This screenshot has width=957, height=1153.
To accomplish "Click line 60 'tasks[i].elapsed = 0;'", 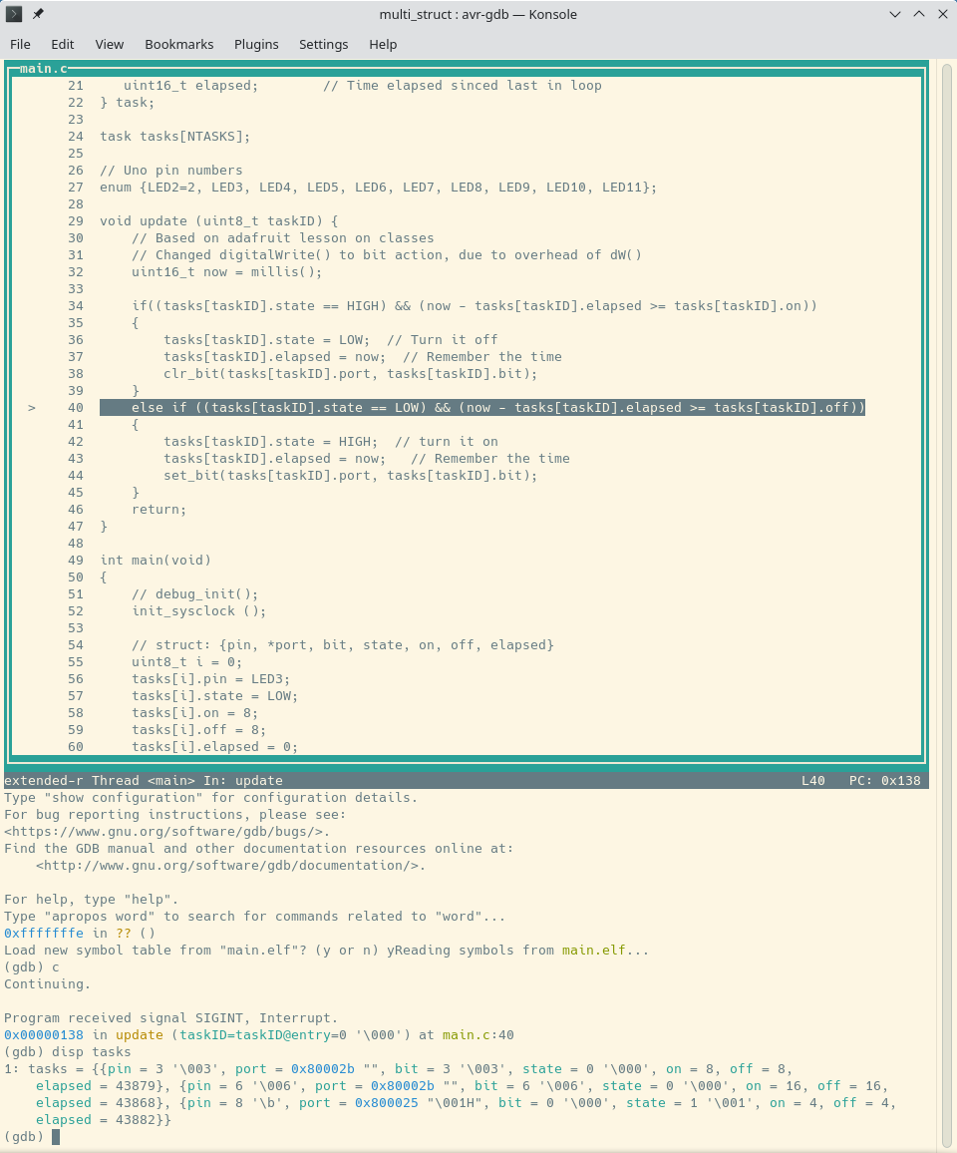I will pyautogui.click(x=215, y=746).
